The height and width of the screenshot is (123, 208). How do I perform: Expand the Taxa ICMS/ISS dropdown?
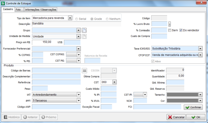pos(200,49)
